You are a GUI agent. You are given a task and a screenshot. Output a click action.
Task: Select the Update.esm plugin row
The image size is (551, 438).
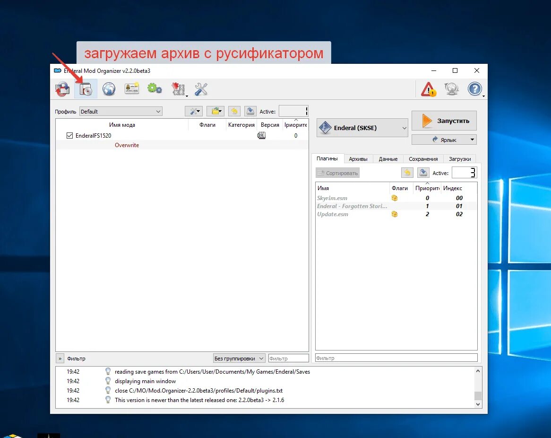396,214
